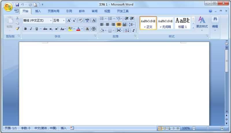Click the zoom slider handle
The width and height of the screenshot is (231, 133).
coord(208,128)
